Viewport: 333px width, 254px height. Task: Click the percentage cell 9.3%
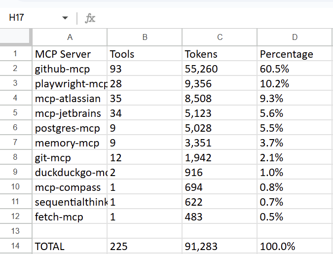(295, 98)
